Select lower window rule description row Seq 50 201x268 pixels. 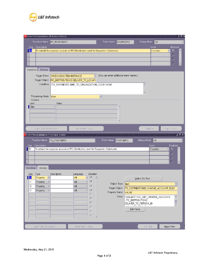coord(92,149)
